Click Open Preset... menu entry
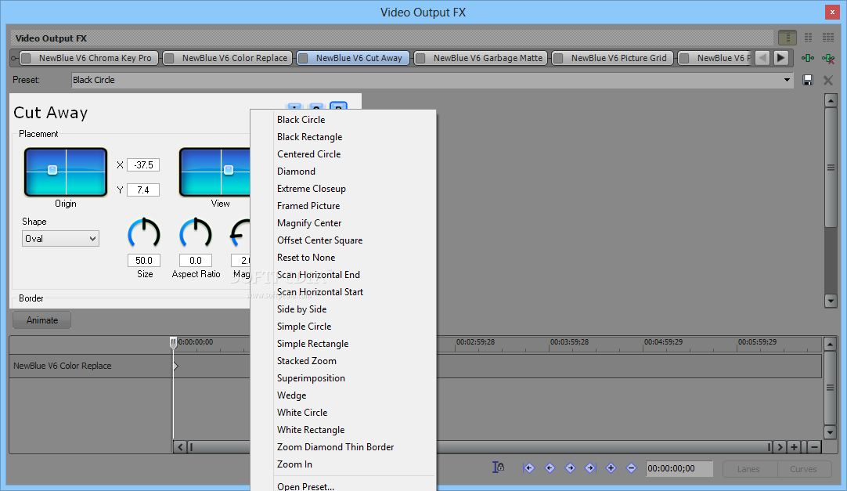Image resolution: width=847 pixels, height=491 pixels. click(305, 486)
